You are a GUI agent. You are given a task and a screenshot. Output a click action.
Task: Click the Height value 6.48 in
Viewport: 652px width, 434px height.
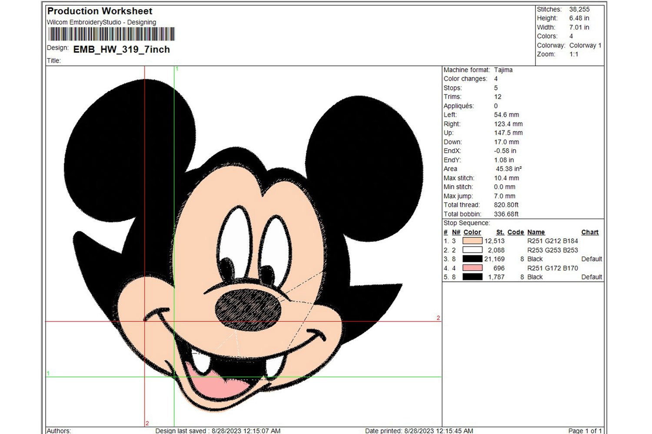(579, 18)
